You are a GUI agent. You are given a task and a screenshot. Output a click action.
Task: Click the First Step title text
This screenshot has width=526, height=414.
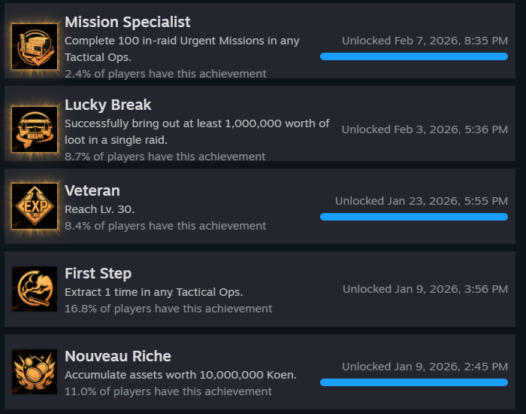pos(98,273)
